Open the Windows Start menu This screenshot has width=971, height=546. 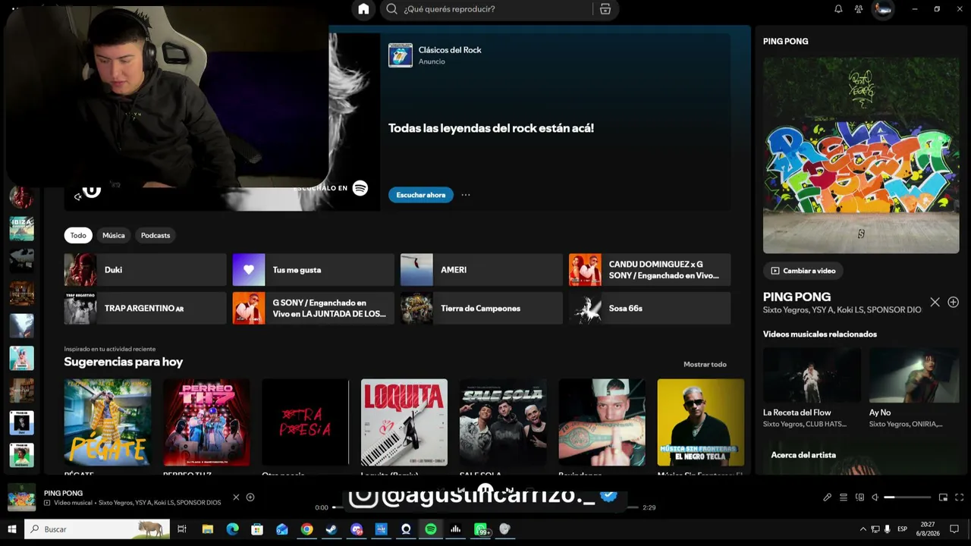[12, 529]
